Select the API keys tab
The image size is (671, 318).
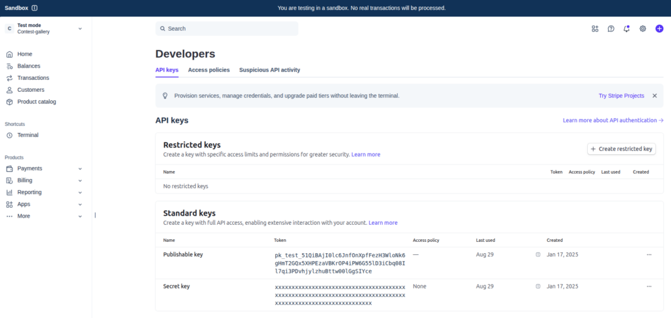pos(167,70)
